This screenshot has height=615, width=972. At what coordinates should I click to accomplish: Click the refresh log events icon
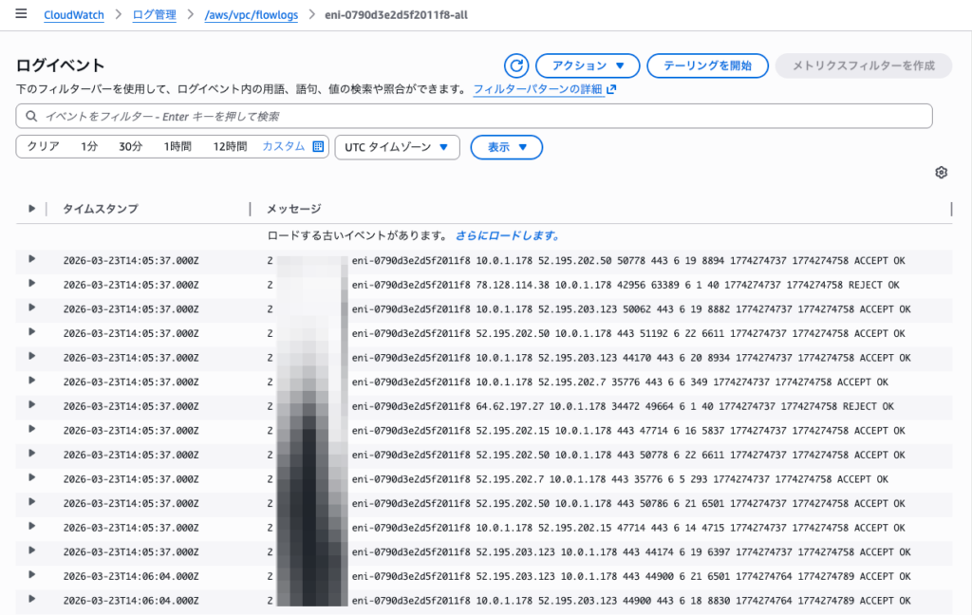tap(515, 65)
